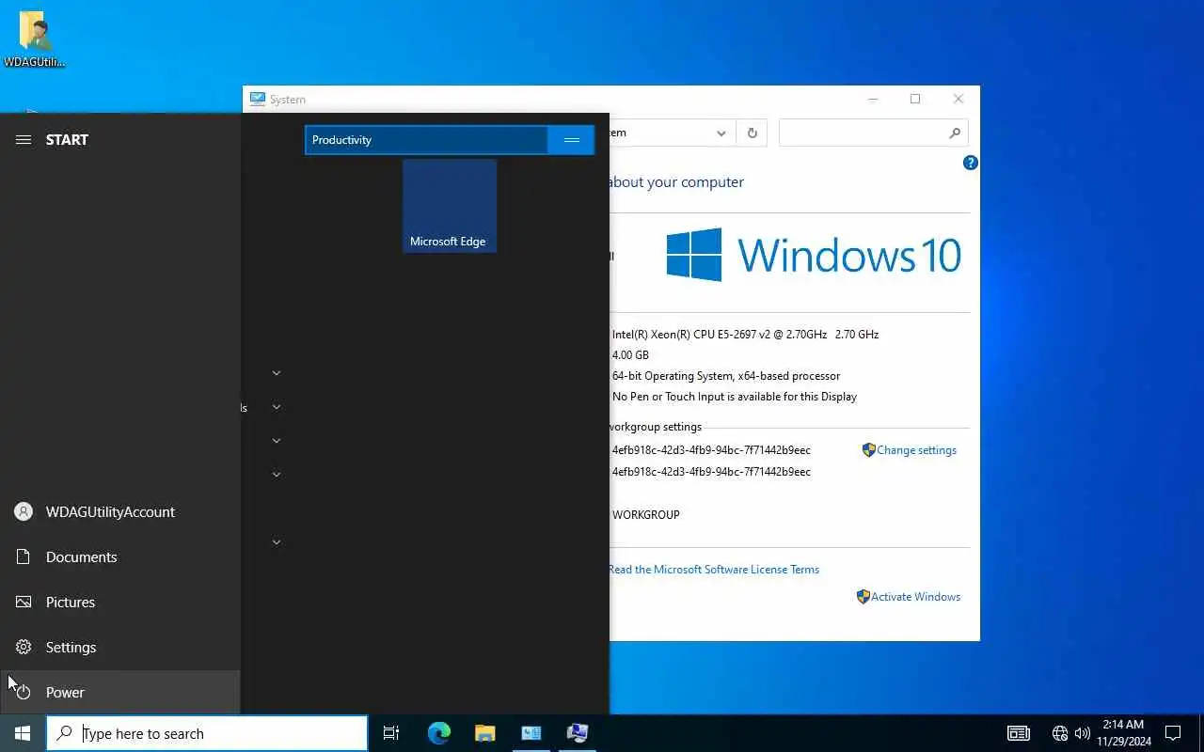
Task: Open the Power options
Action: click(120, 692)
